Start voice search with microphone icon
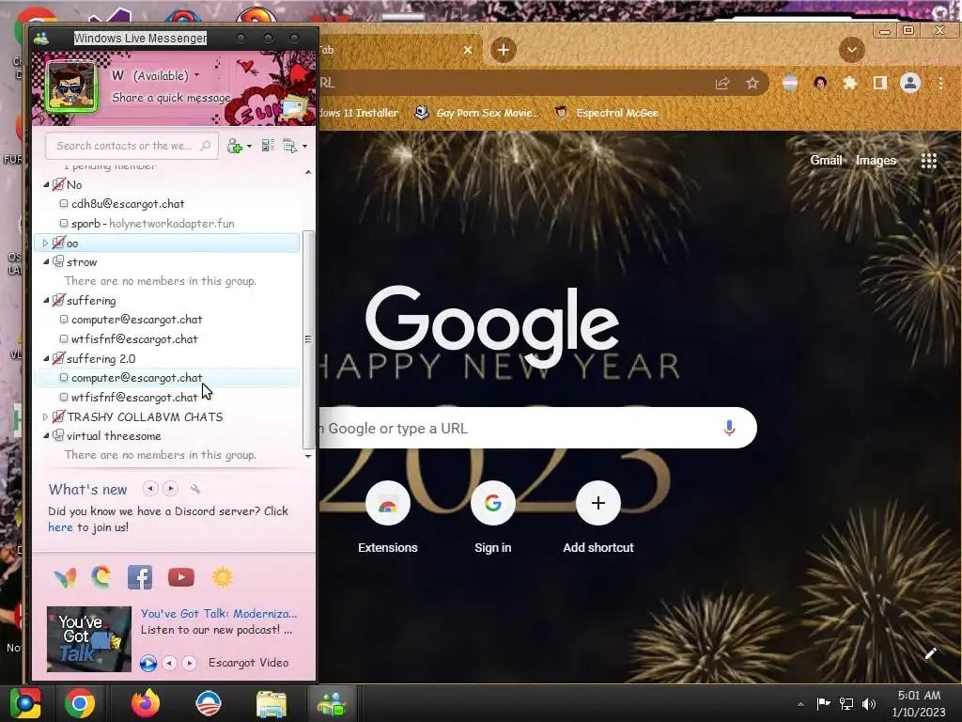This screenshot has width=962, height=722. pyautogui.click(x=729, y=428)
